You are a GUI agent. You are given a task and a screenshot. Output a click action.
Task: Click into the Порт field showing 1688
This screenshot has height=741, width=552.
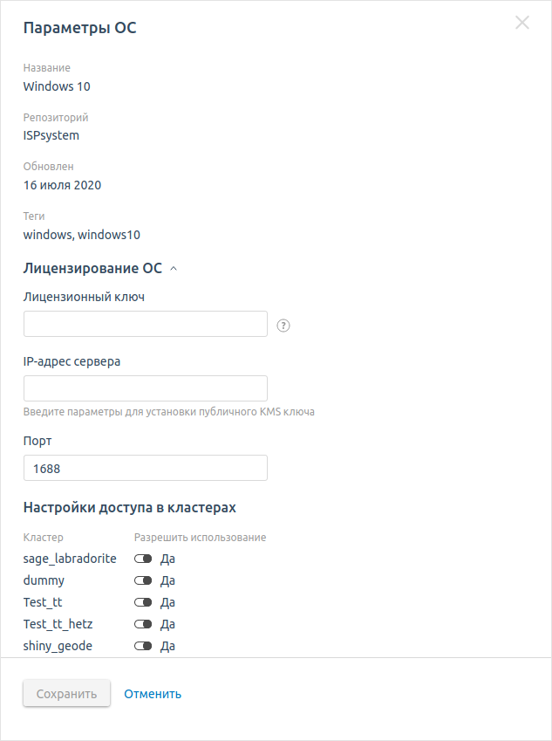coord(146,468)
